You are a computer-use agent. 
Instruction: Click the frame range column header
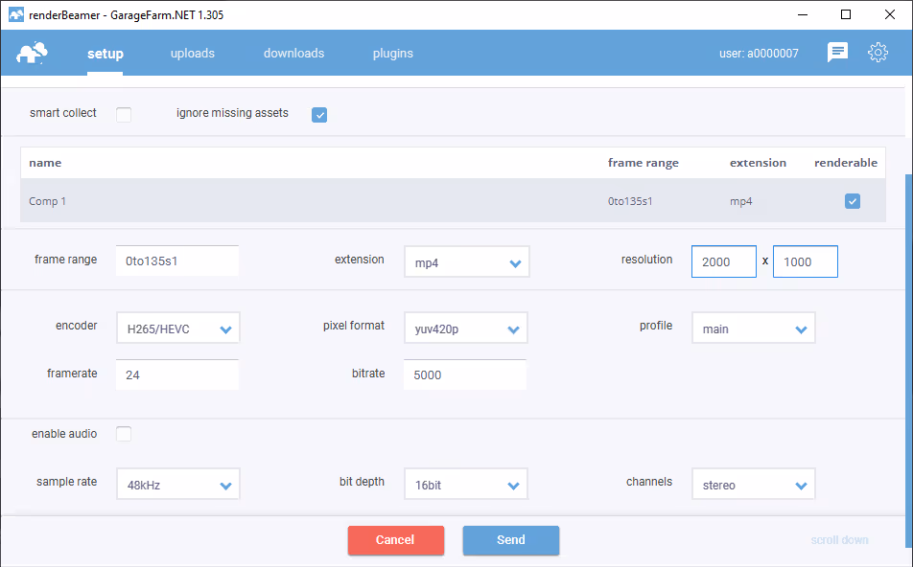pos(644,163)
